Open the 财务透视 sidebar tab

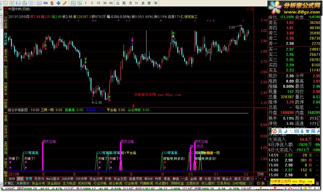(6, 72)
